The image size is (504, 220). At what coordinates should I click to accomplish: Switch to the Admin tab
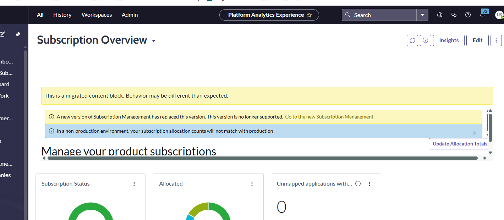point(130,15)
